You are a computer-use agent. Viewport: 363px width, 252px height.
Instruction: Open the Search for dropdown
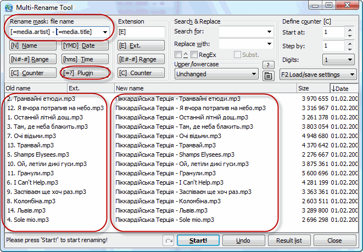point(269,32)
